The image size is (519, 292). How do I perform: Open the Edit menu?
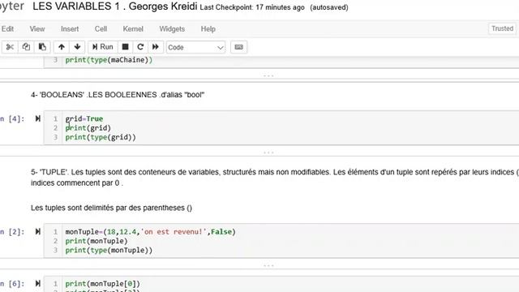point(7,29)
